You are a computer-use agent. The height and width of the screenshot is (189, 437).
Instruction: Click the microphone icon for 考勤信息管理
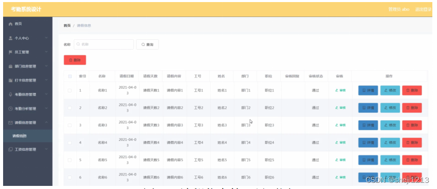(11, 94)
